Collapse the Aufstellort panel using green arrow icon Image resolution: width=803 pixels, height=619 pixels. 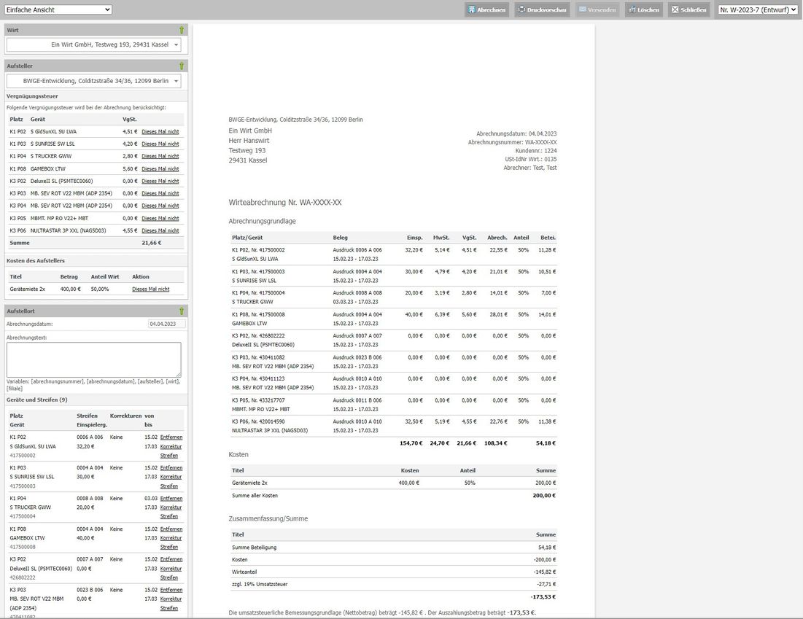click(182, 311)
